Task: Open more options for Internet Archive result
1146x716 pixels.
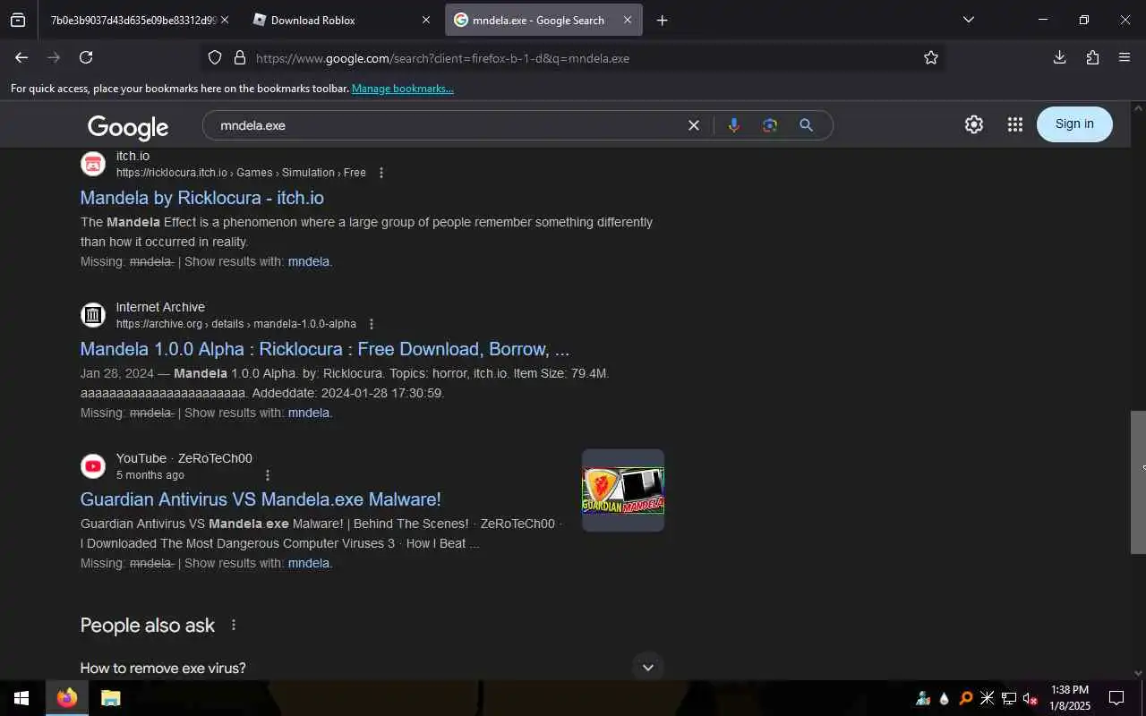Action: click(x=372, y=324)
